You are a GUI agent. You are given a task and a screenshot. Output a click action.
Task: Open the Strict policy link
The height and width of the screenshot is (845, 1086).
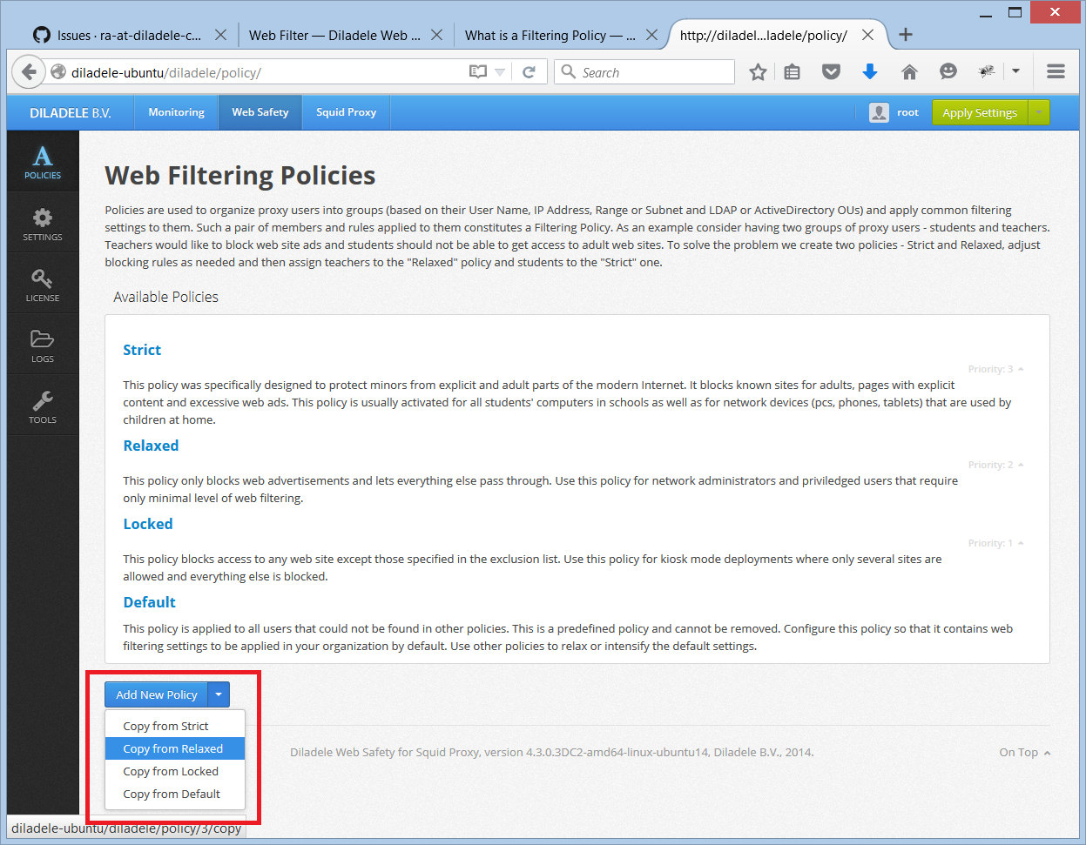[x=142, y=350]
